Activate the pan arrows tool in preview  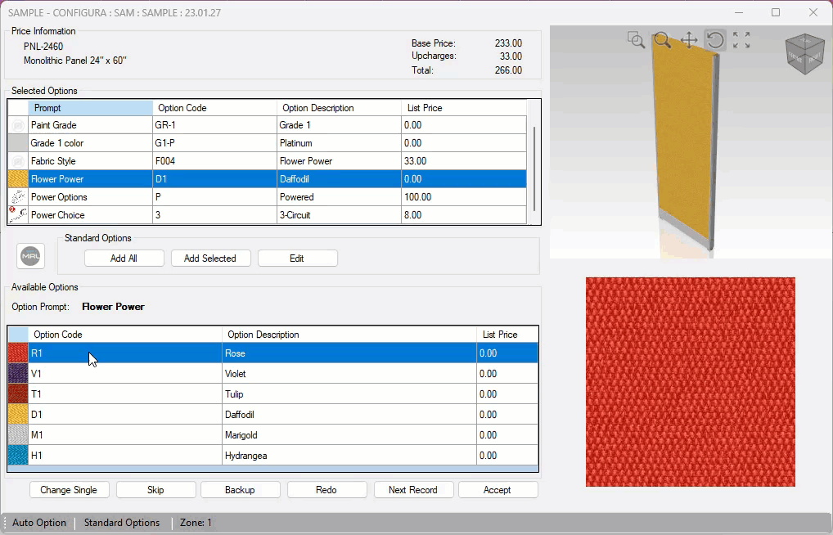click(x=689, y=40)
